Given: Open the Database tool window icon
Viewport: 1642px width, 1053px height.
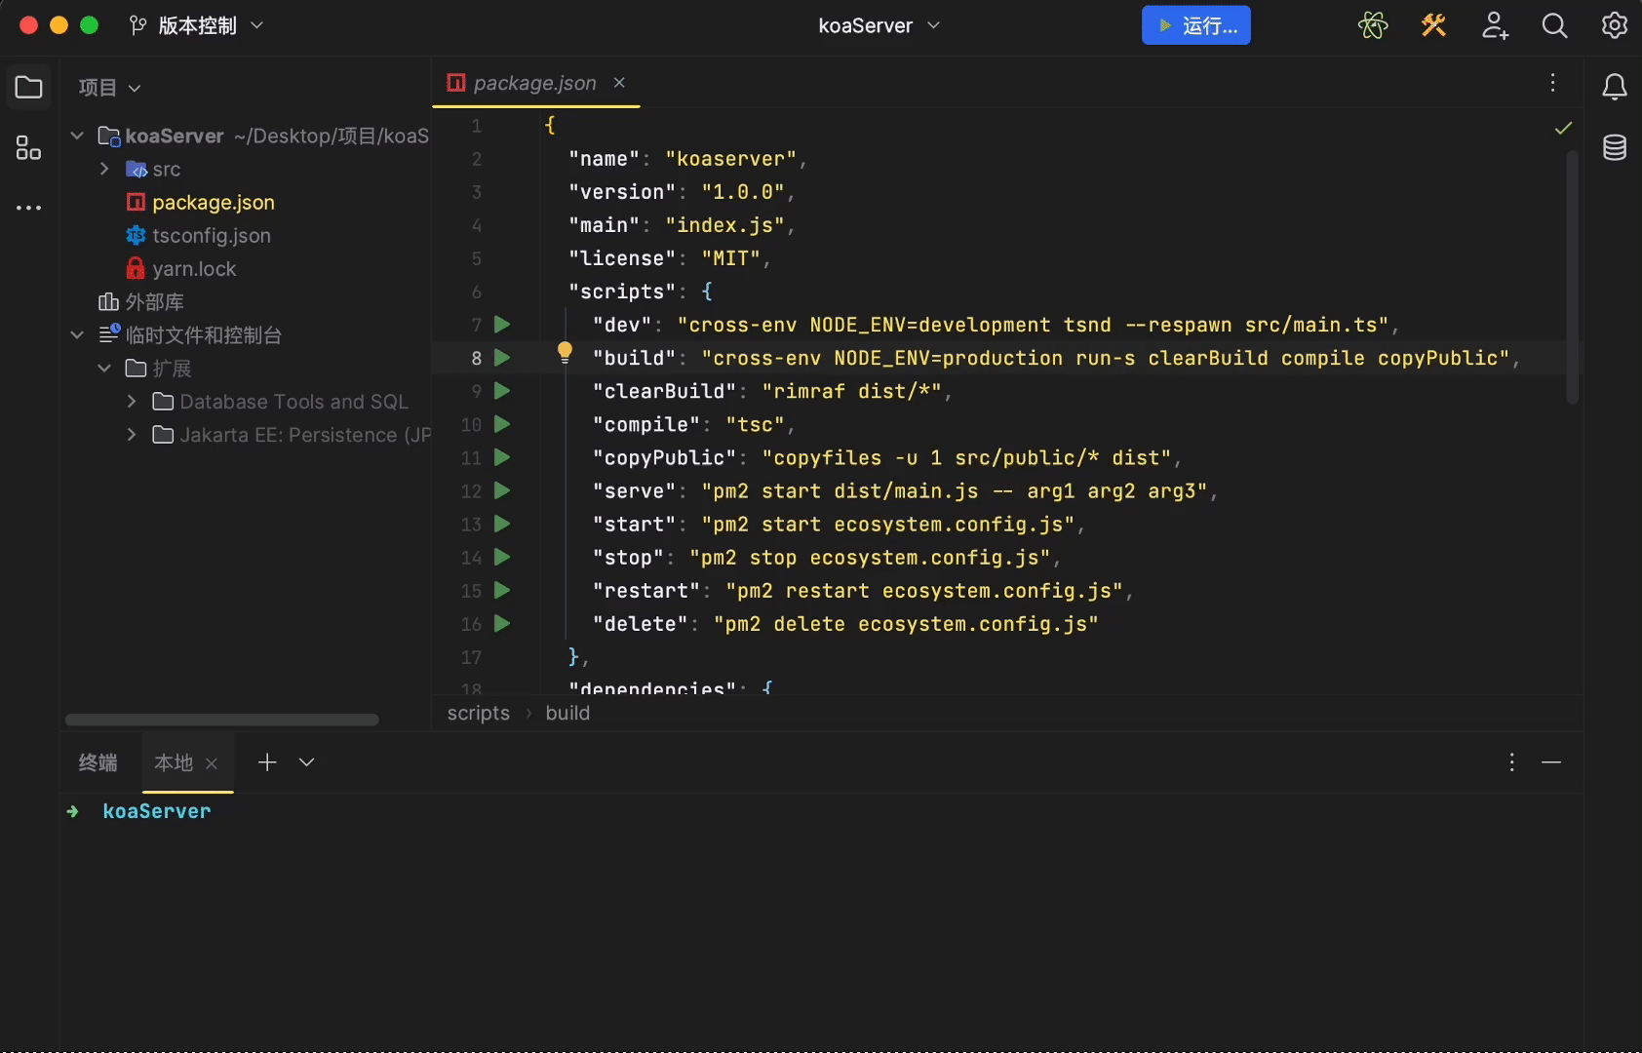Looking at the screenshot, I should point(1615,148).
